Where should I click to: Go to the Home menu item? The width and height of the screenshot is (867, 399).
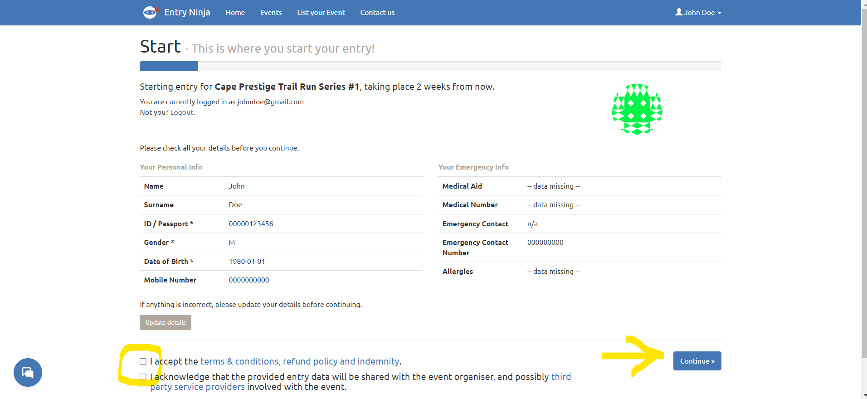pyautogui.click(x=235, y=13)
